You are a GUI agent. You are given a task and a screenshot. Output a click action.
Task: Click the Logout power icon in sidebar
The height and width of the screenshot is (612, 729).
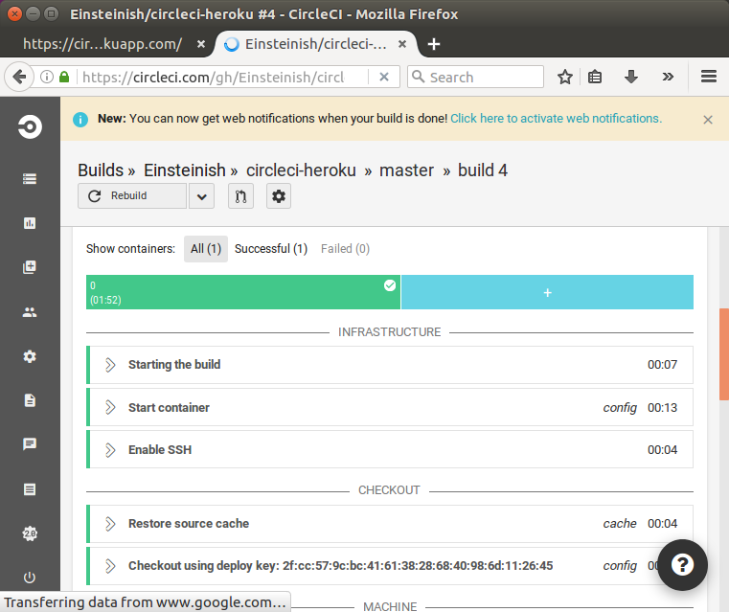click(x=30, y=578)
